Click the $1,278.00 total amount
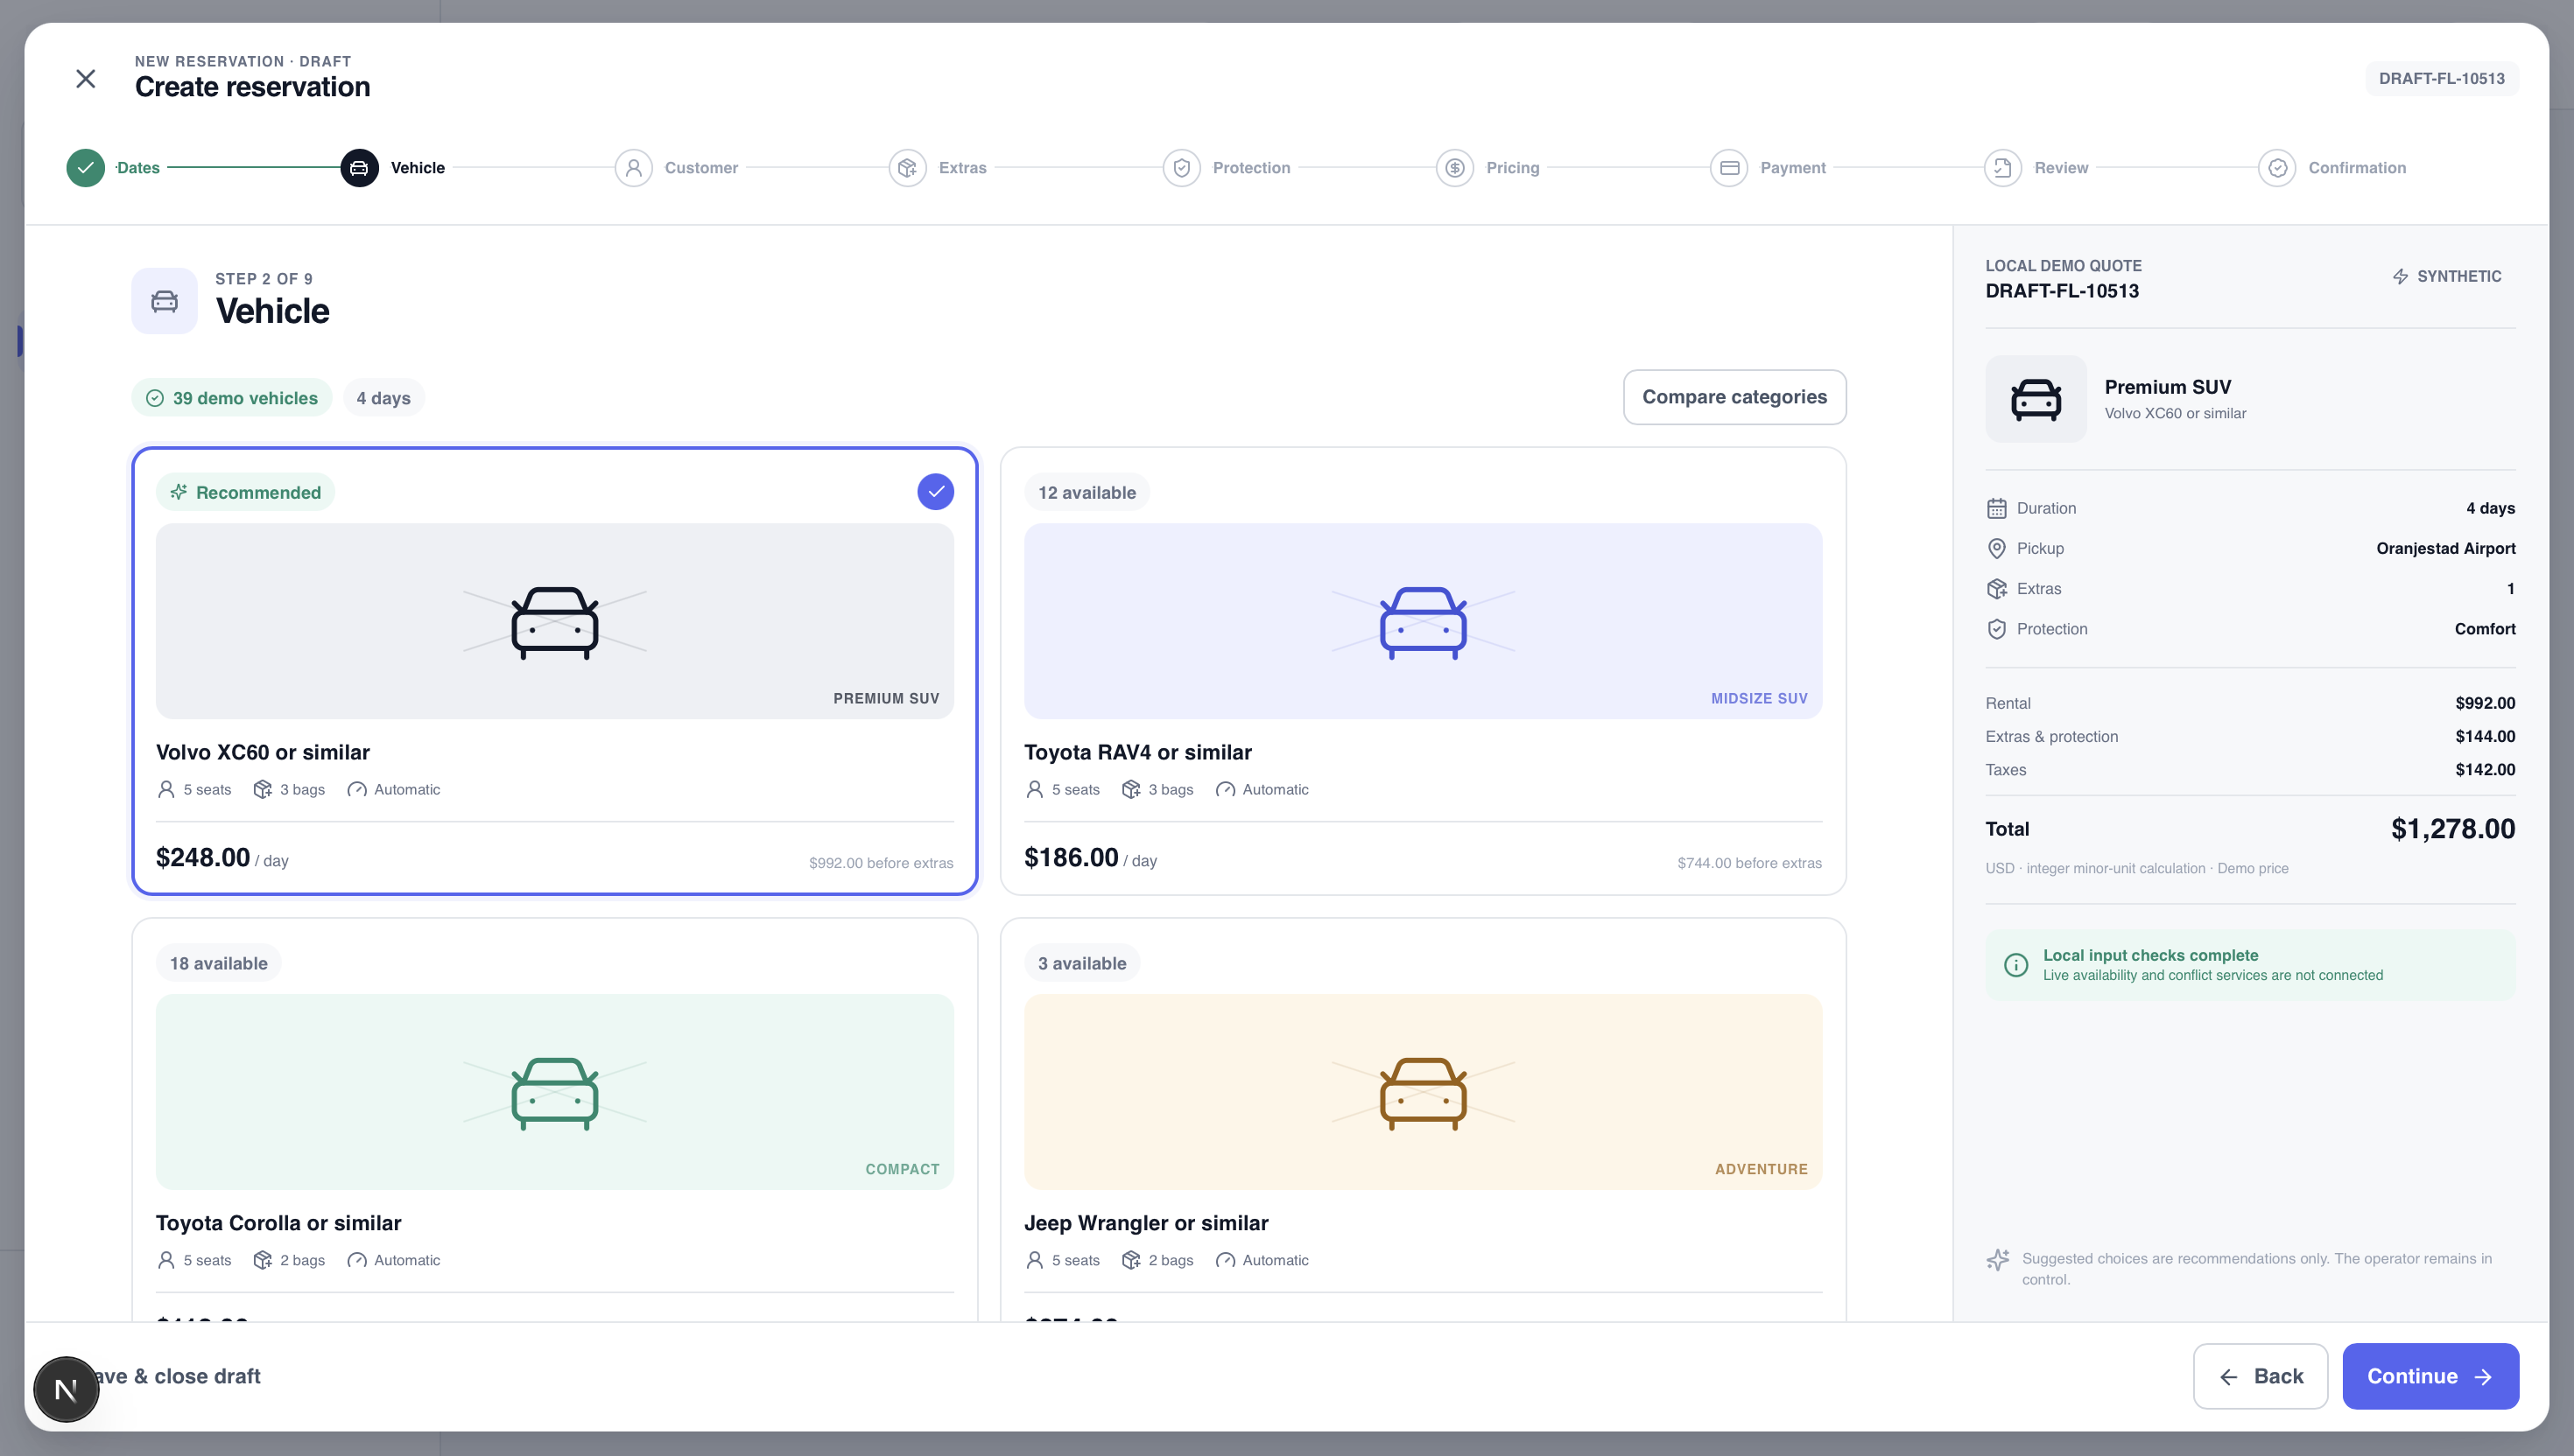Image resolution: width=2574 pixels, height=1456 pixels. coord(2452,829)
